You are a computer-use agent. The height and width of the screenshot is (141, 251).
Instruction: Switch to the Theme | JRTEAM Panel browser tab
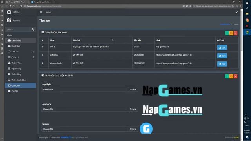point(17,2)
